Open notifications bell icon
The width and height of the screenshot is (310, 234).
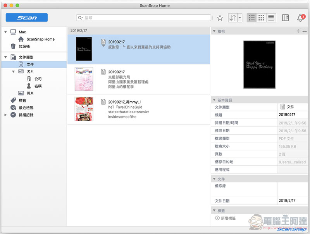point(301,18)
